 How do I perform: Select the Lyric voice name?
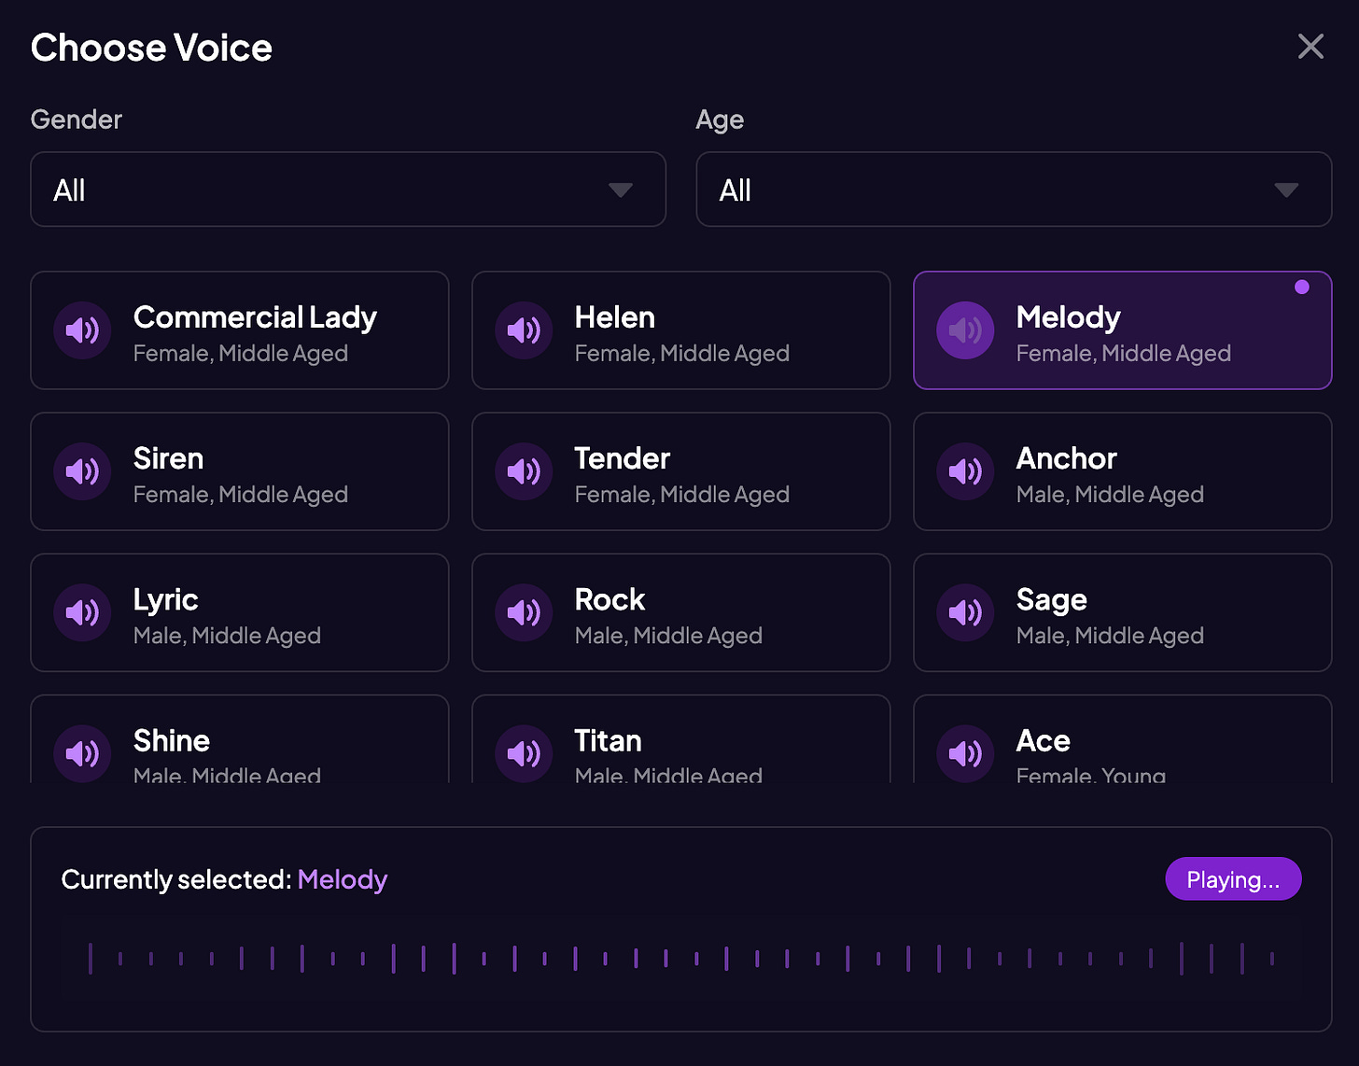(x=165, y=600)
